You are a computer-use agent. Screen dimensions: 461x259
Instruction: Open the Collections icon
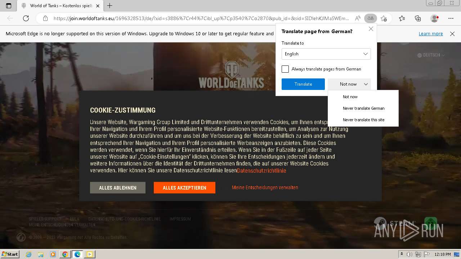point(418,18)
